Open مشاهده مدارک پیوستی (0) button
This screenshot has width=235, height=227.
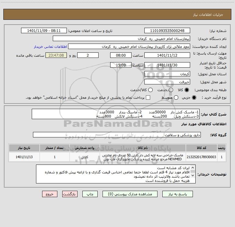pyautogui.click(x=130, y=194)
